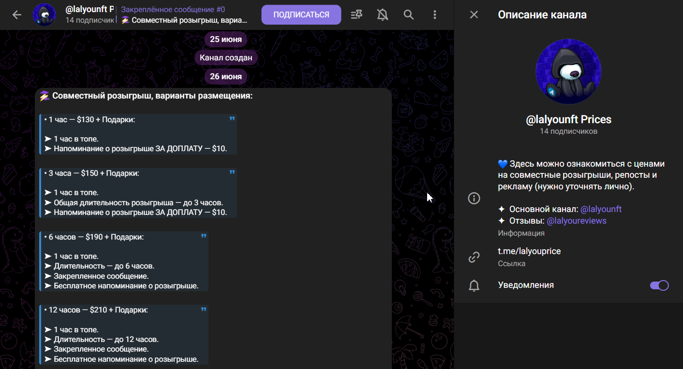Click 'Описание канала' panel title

pos(542,15)
